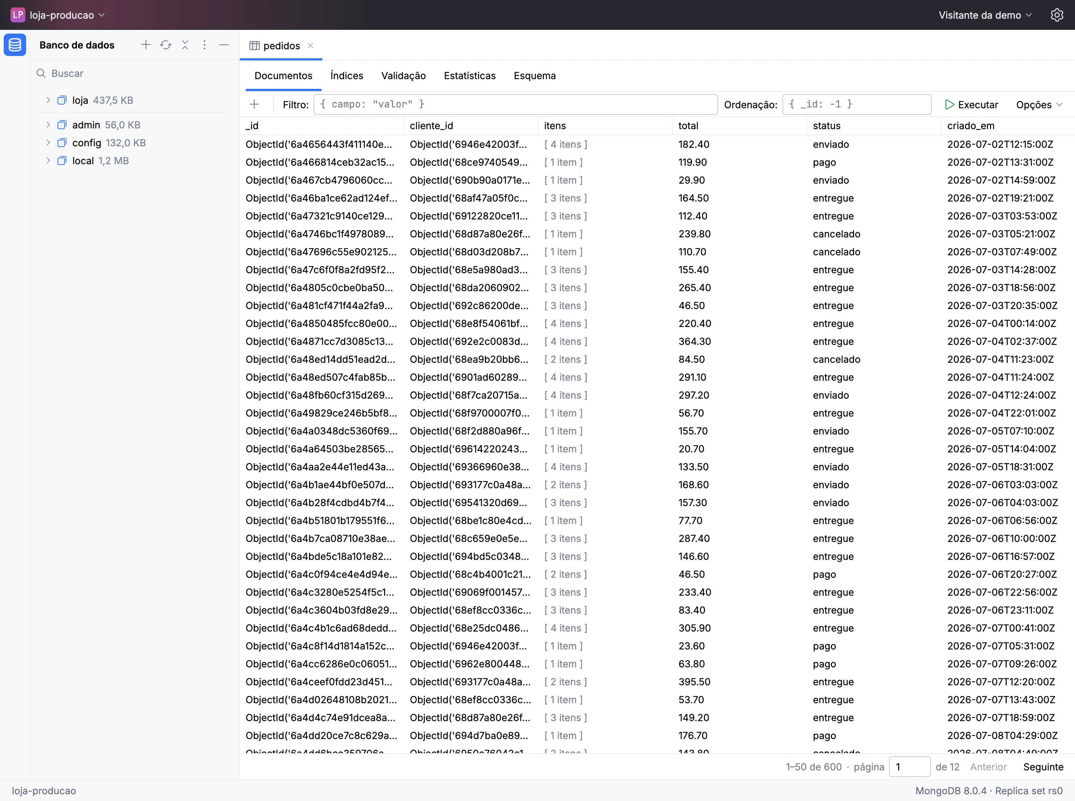
Task: Click the config database icon
Action: tap(62, 143)
